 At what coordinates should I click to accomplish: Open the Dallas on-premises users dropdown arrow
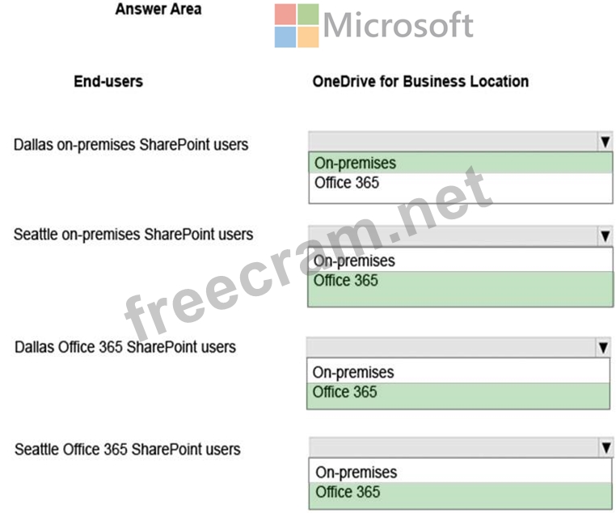tap(605, 142)
